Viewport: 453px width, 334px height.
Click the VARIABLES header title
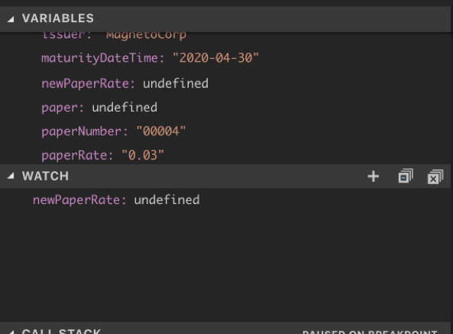click(58, 18)
